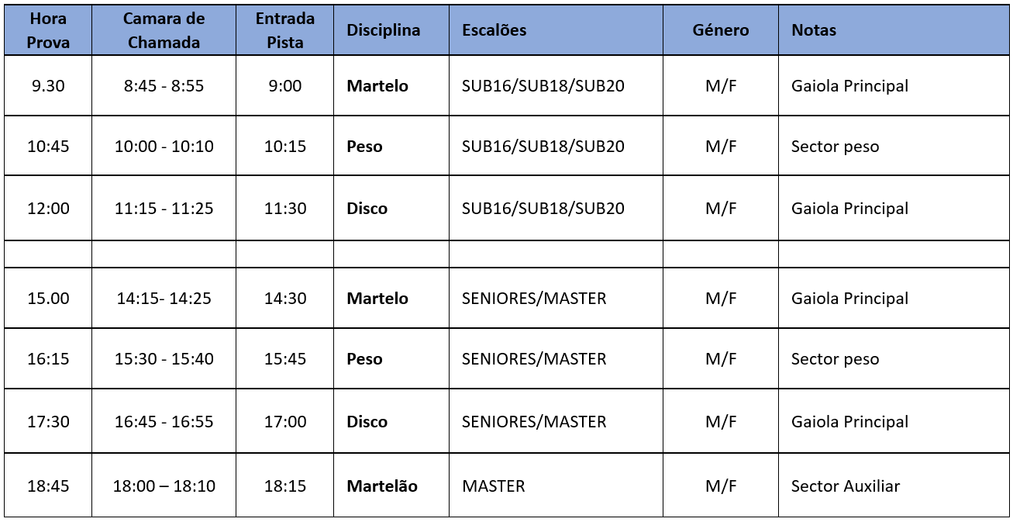Select the 12:00 hora prova cell
This screenshot has width=1013, height=522.
[48, 209]
